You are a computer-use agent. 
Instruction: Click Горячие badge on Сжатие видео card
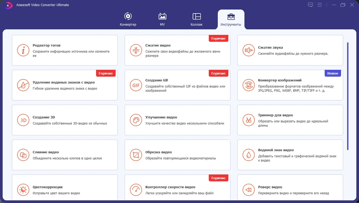tap(218, 38)
